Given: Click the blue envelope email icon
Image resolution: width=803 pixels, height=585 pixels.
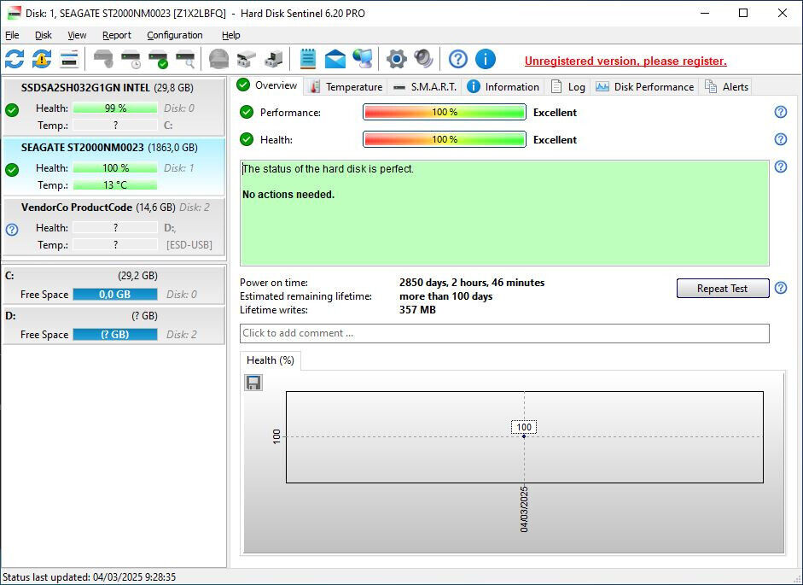Looking at the screenshot, I should [335, 59].
